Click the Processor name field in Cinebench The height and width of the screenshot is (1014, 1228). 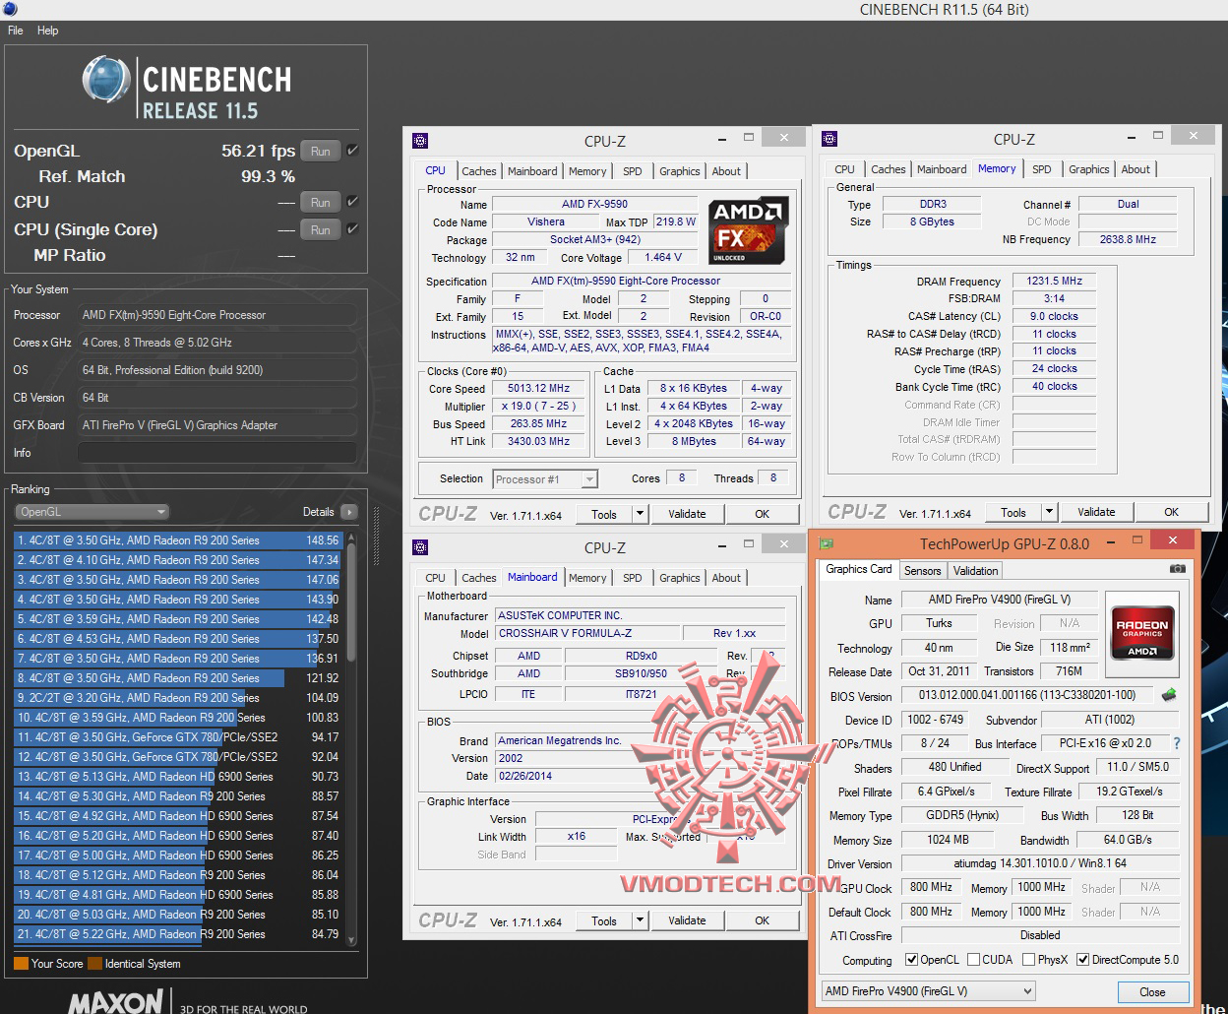click(x=216, y=315)
